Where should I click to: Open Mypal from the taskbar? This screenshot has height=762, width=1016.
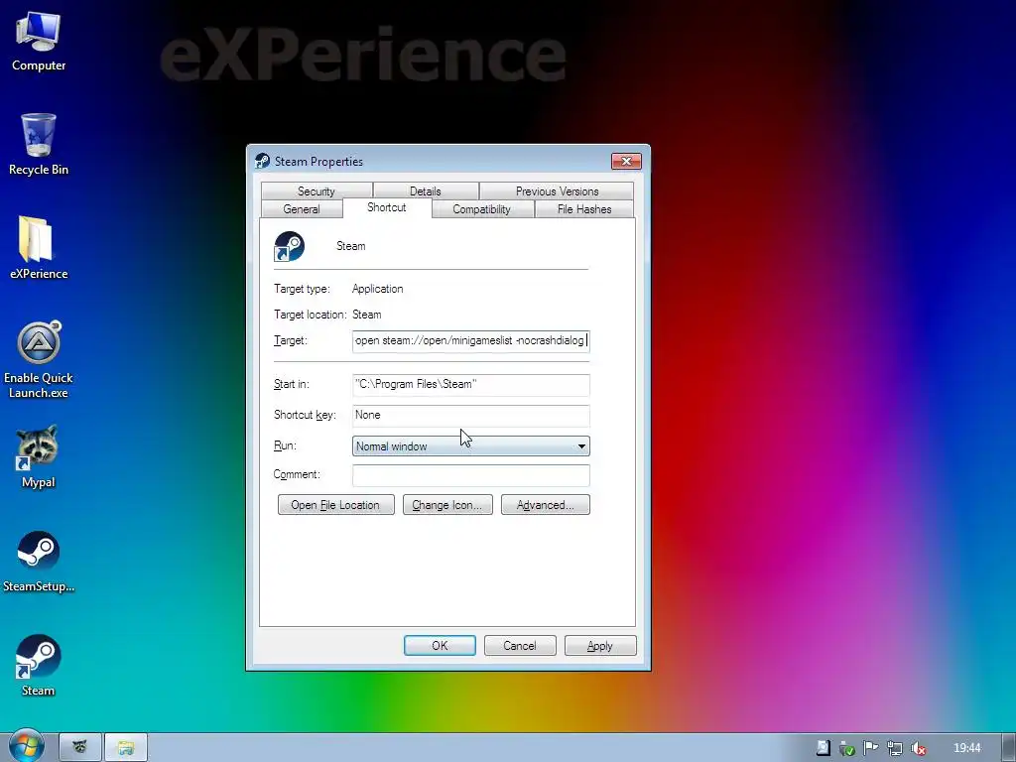coord(79,747)
